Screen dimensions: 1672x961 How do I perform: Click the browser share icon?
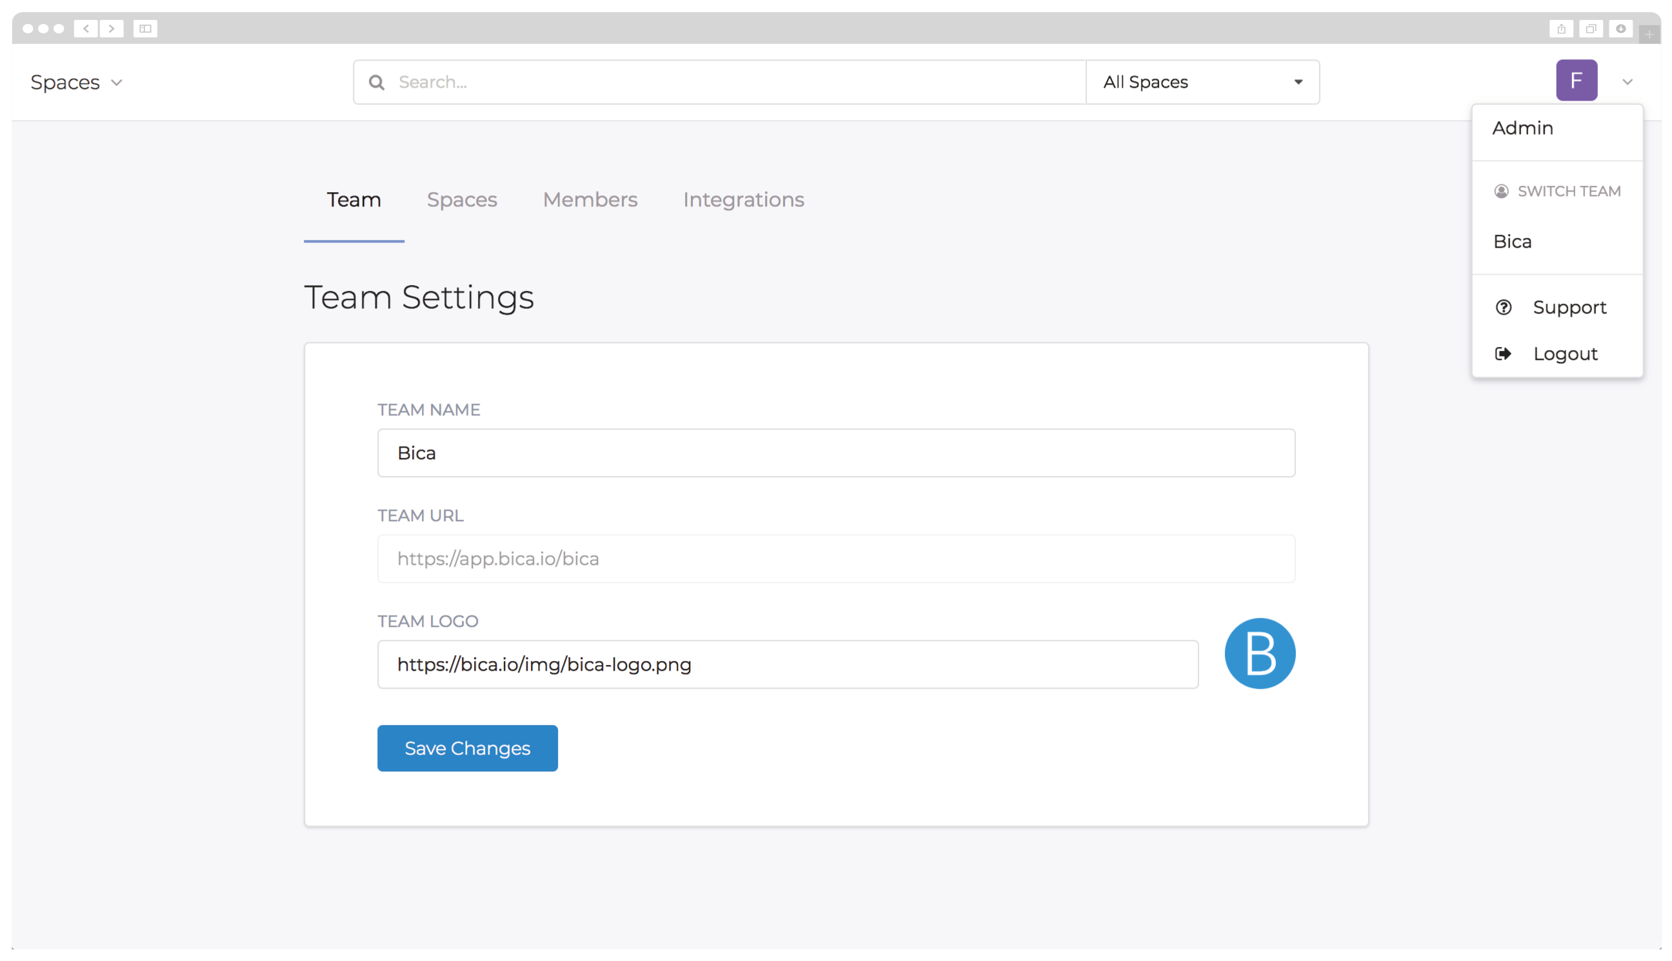[x=1560, y=28]
